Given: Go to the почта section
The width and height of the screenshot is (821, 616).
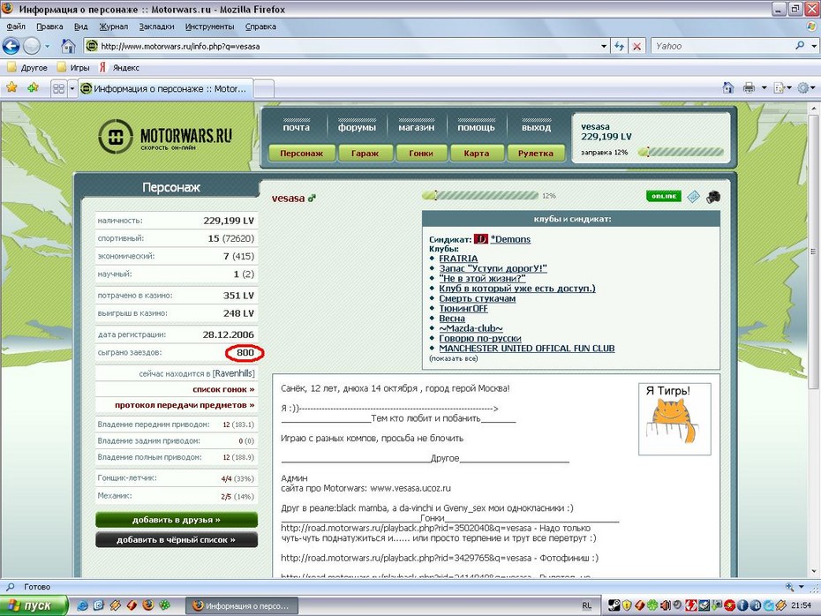Looking at the screenshot, I should pos(297,127).
